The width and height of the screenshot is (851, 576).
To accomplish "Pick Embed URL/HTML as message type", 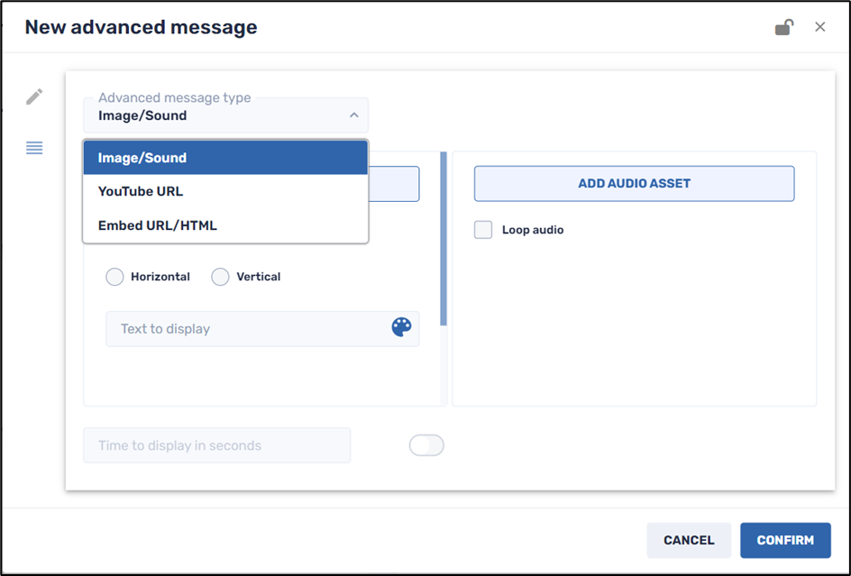I will tap(225, 224).
